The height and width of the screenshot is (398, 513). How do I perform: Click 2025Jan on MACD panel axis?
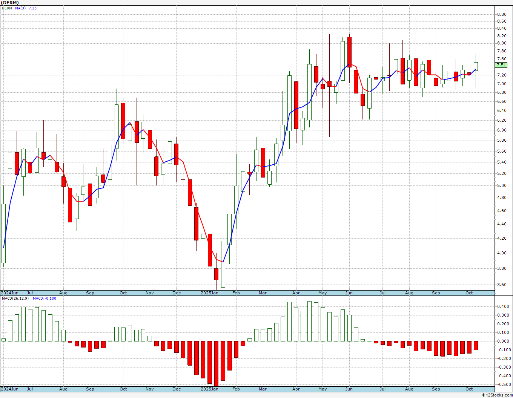point(209,389)
